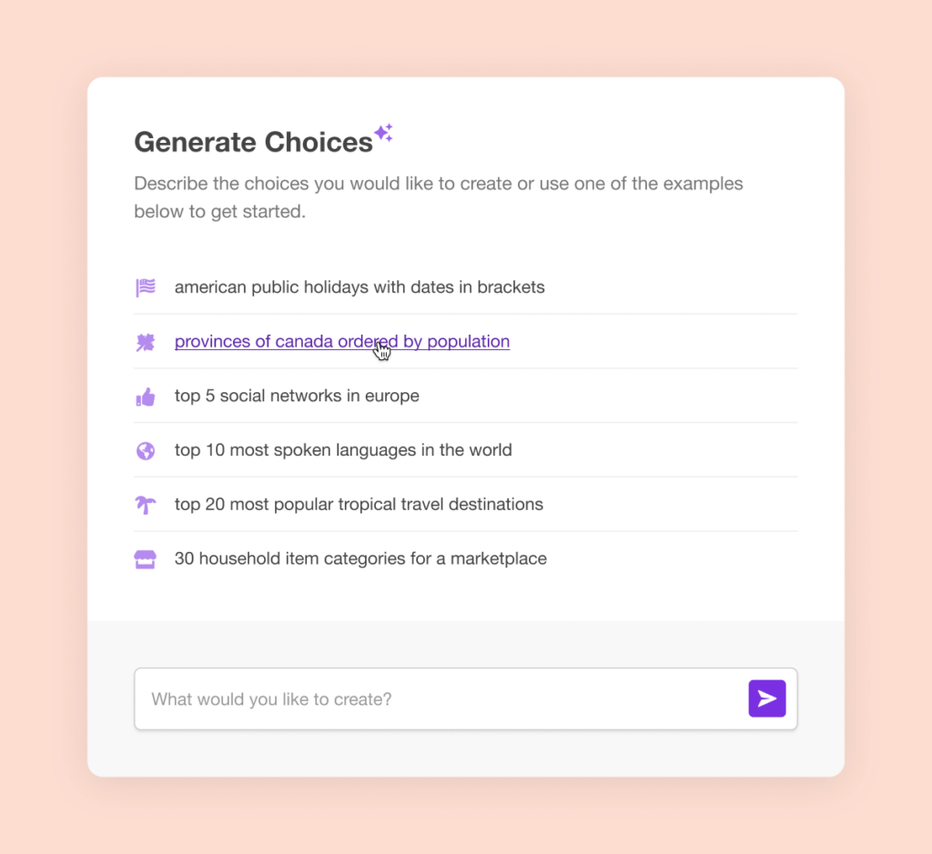The width and height of the screenshot is (932, 854).
Task: Click the description text under Generate Choices
Action: coord(439,197)
